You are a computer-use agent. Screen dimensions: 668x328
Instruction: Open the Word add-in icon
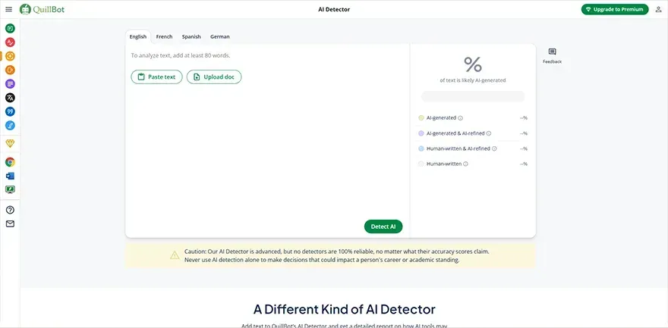coord(10,176)
